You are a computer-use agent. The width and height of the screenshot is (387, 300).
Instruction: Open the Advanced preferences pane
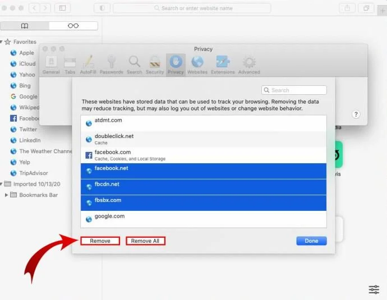249,65
